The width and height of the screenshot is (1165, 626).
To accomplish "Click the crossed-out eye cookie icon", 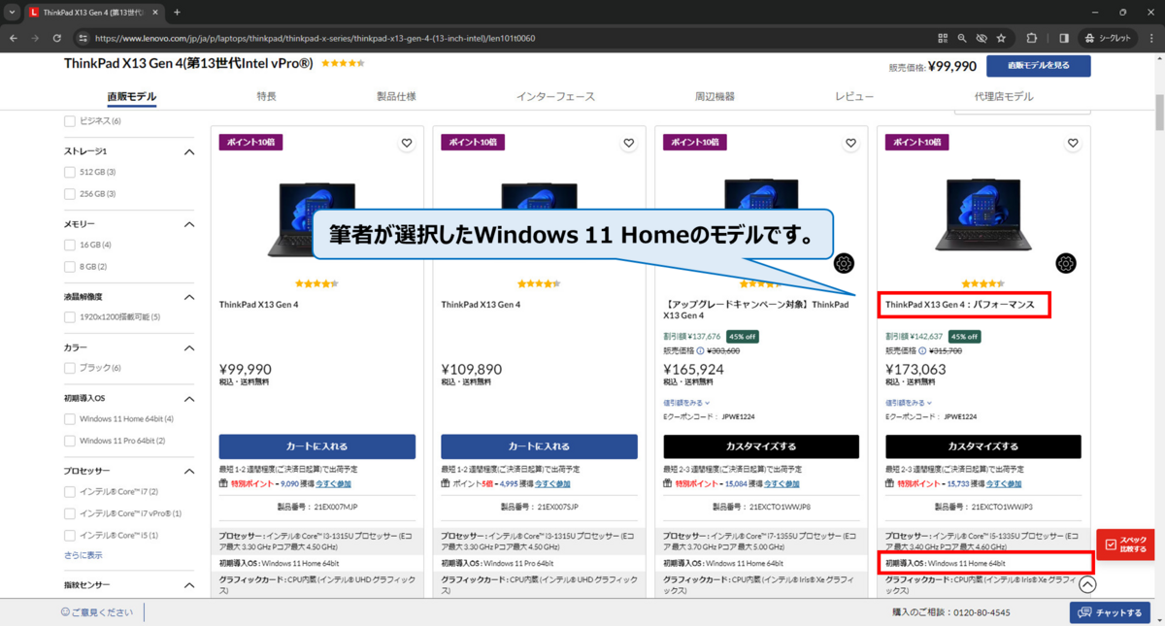I will (982, 38).
